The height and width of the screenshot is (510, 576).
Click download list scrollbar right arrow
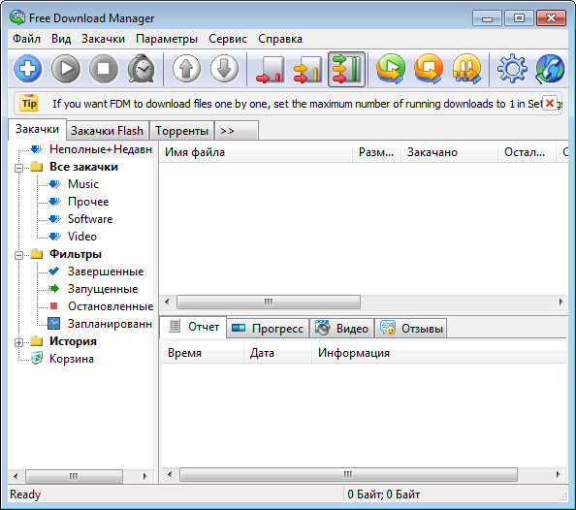point(560,303)
